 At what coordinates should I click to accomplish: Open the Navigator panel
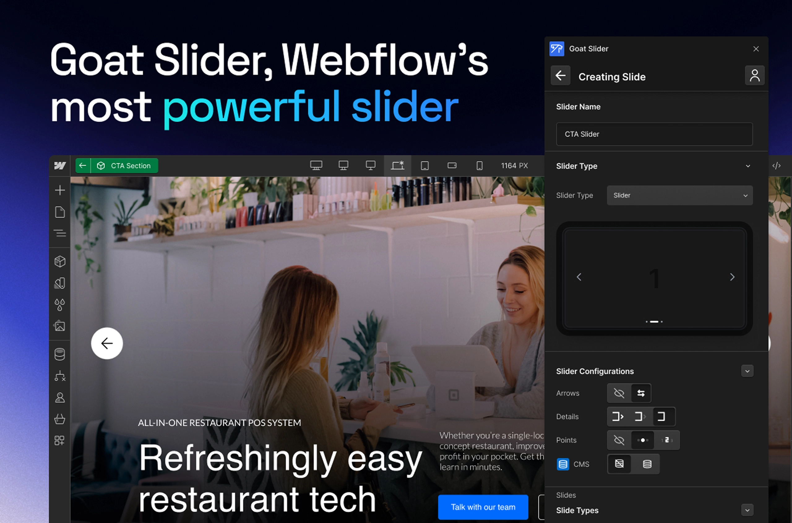[x=60, y=233]
